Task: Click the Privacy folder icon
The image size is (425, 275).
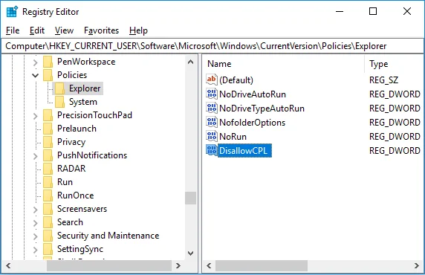Action: (48, 142)
